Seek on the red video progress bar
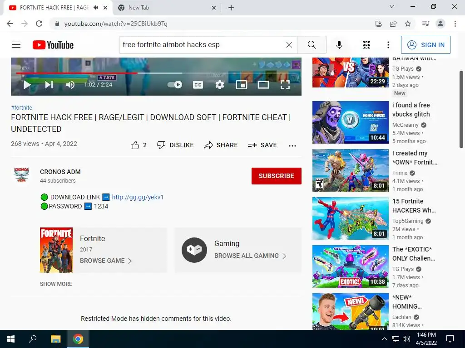 [77, 73]
